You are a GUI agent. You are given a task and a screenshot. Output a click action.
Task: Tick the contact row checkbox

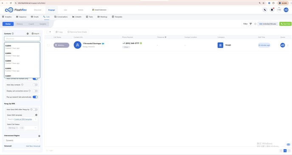coord(48,45)
